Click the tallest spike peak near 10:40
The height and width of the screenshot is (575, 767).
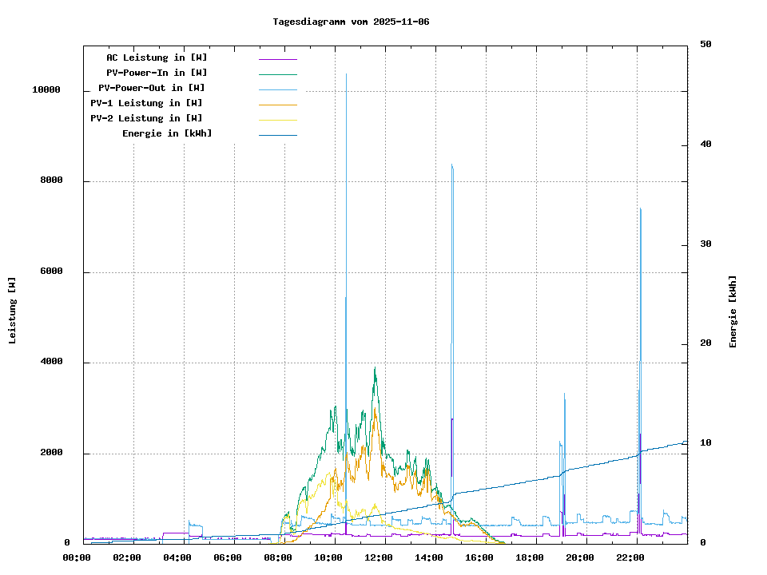[346, 75]
